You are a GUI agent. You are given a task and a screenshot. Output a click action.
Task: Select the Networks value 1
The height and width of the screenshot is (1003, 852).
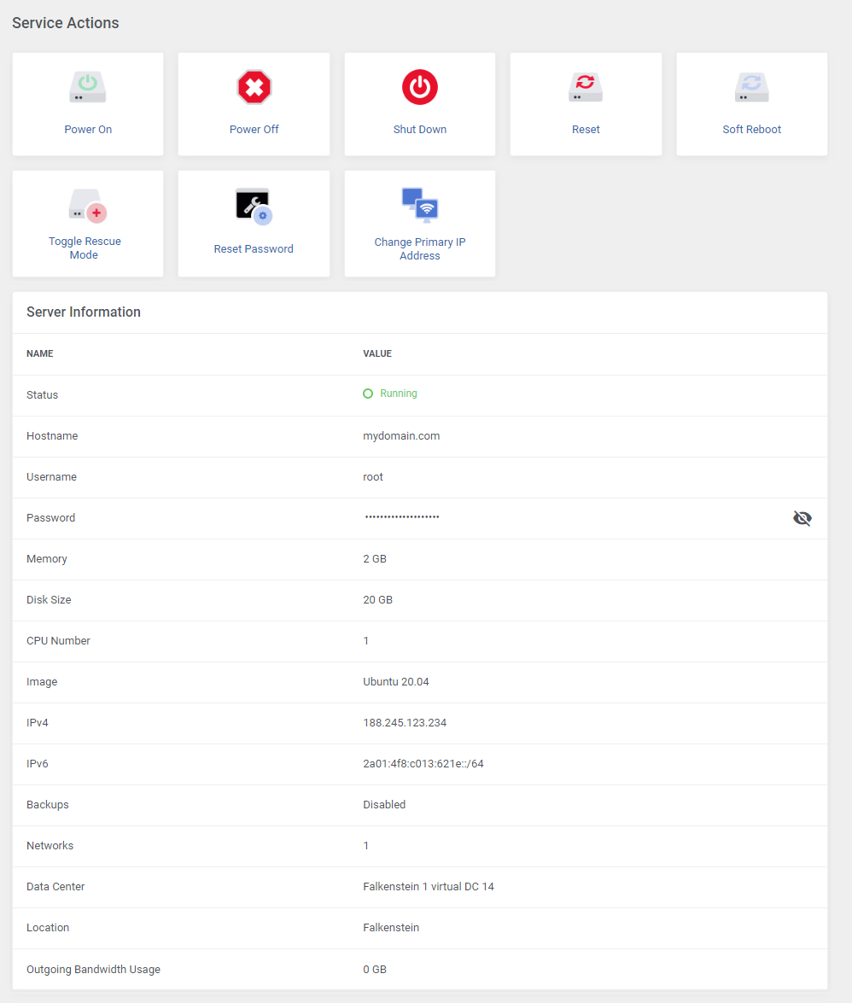(x=366, y=845)
